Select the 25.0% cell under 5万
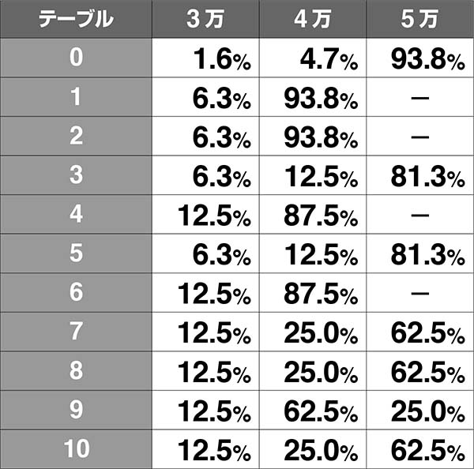The width and height of the screenshot is (474, 469). click(427, 409)
